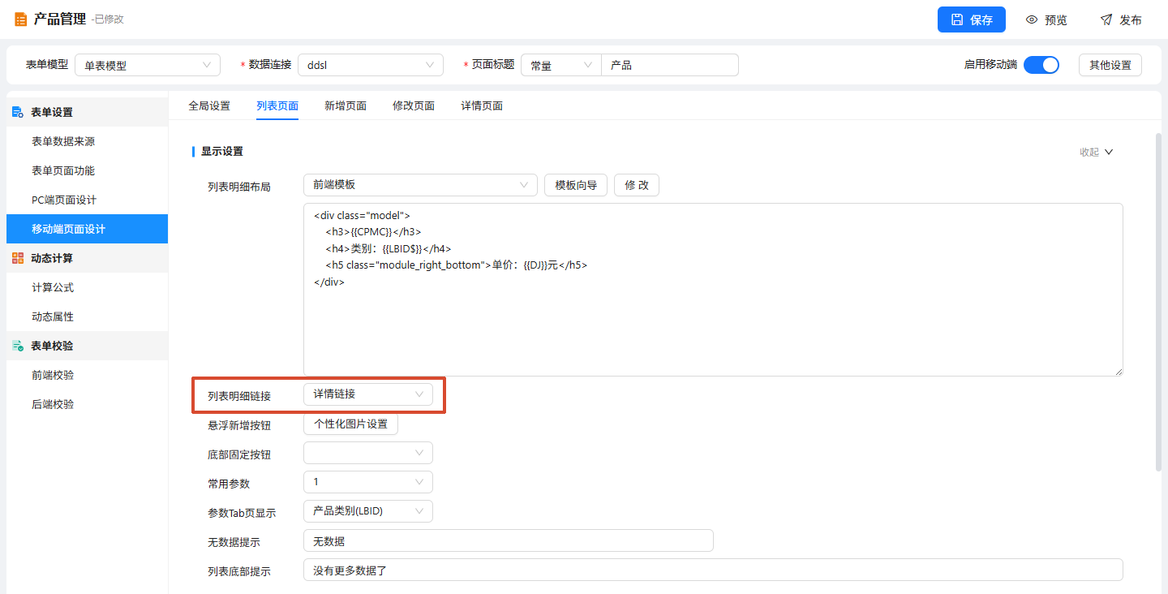1168x594 pixels.
Task: Open the 页面标题 type dropdown showing 常量
Action: [561, 65]
